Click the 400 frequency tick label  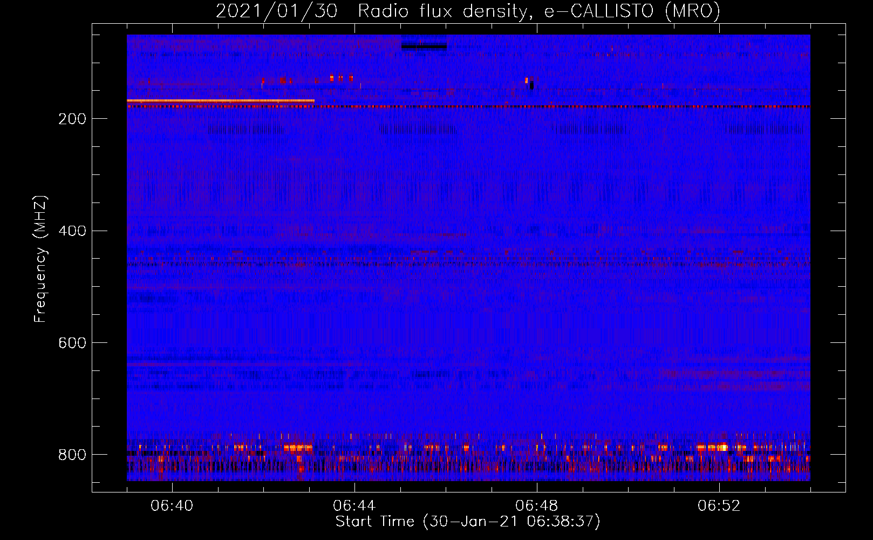point(72,231)
